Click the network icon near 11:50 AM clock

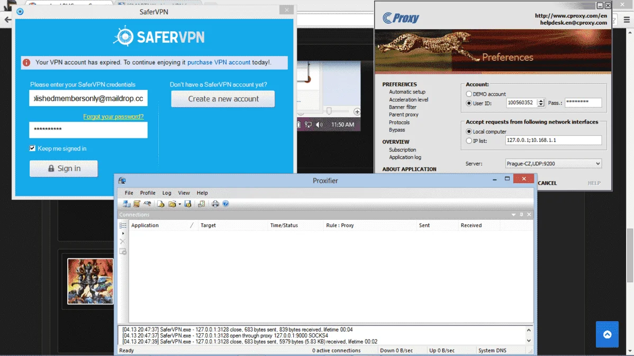click(308, 125)
